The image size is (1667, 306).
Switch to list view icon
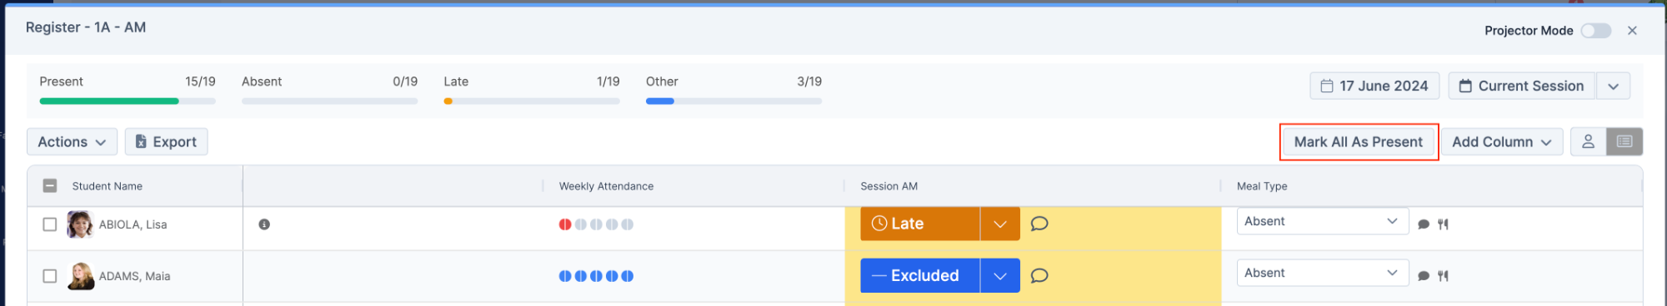click(x=1624, y=142)
